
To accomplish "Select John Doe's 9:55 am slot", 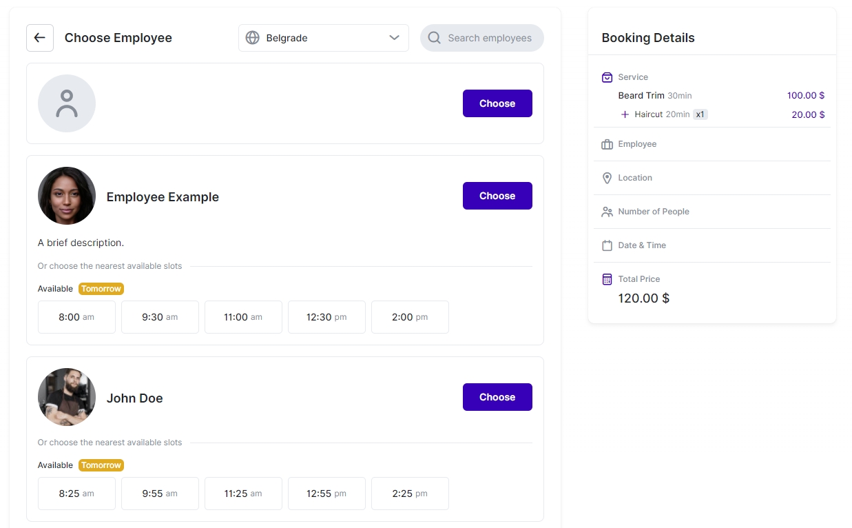I will [x=160, y=494].
